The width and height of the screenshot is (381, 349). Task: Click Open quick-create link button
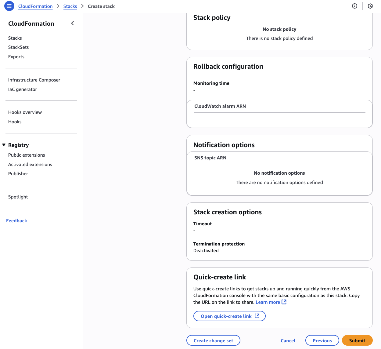pyautogui.click(x=229, y=316)
